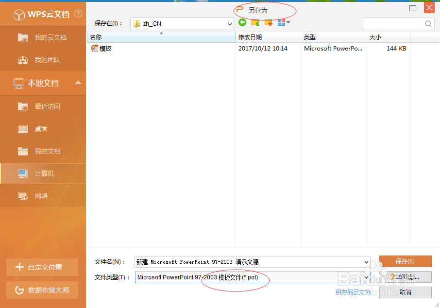Click the 我的团队 people icon
The height and width of the screenshot is (308, 440).
[23, 60]
